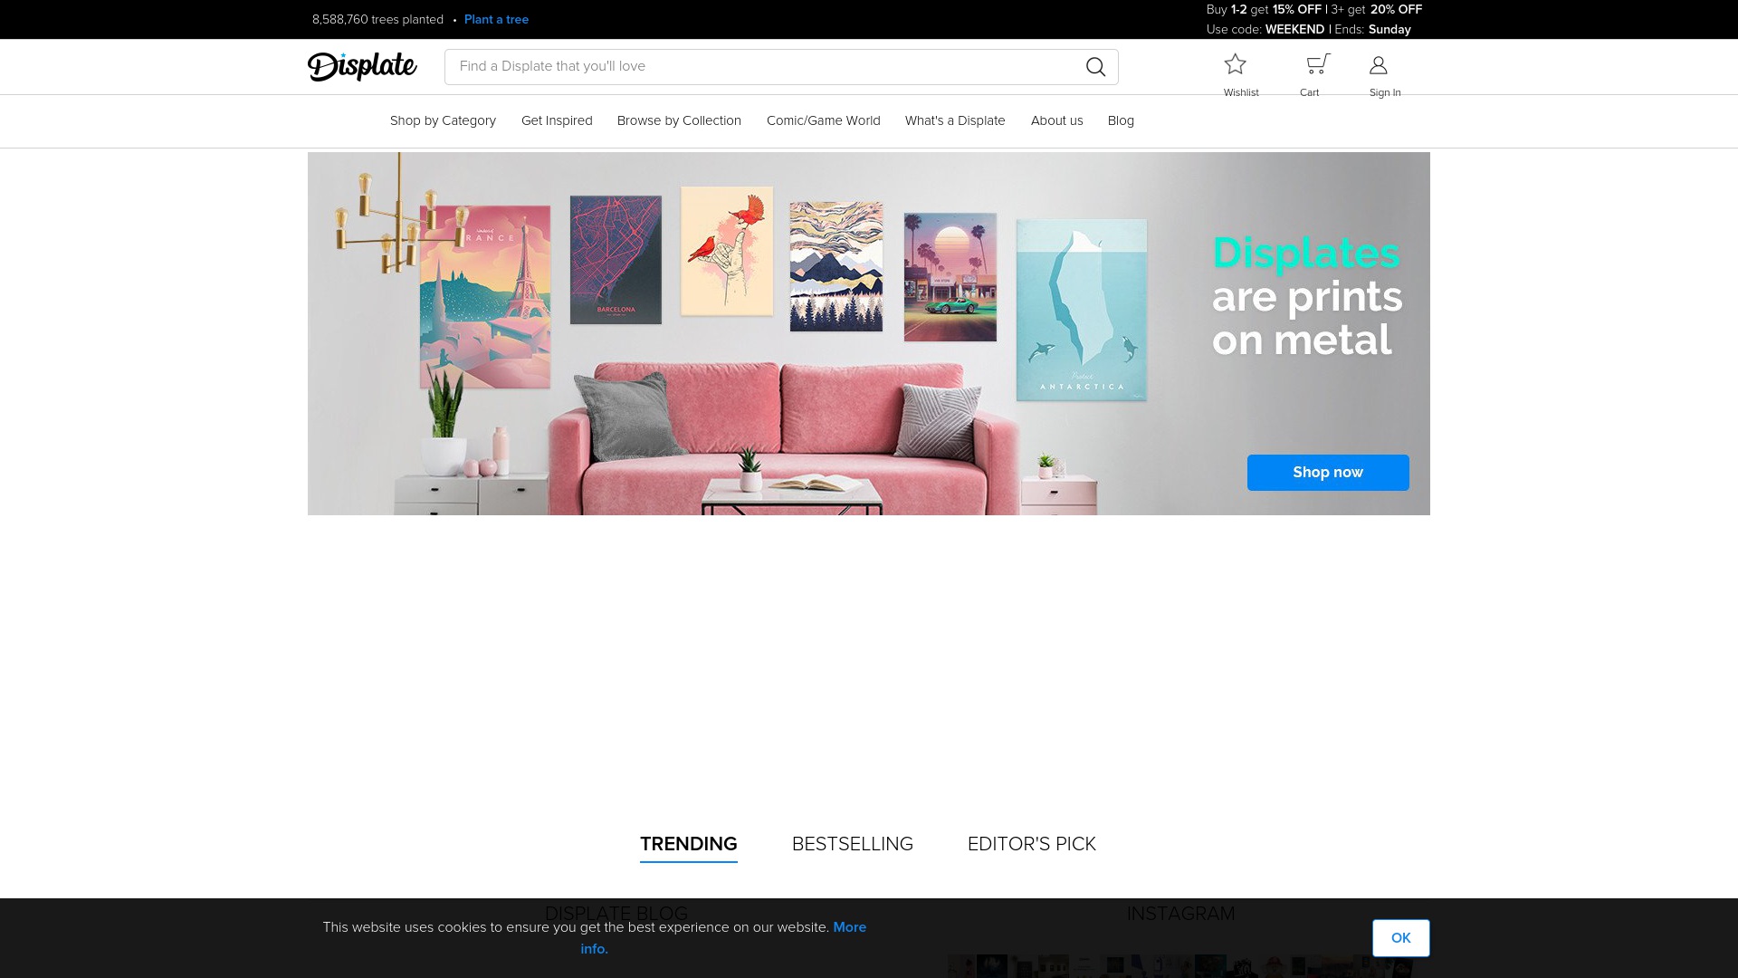Accept cookies with the OK button
The width and height of the screenshot is (1738, 978).
1400,938
